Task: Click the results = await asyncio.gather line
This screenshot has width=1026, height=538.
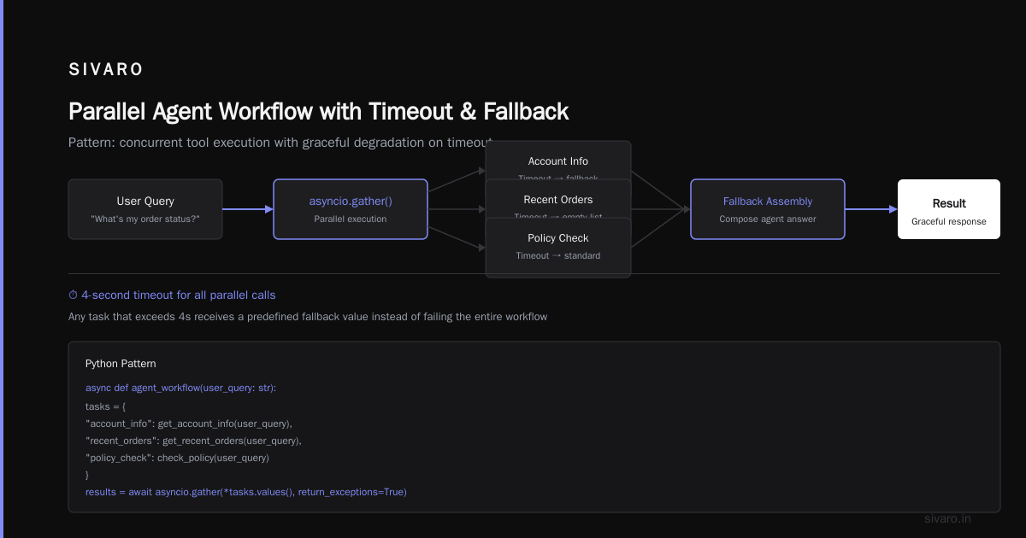Action: pos(246,492)
